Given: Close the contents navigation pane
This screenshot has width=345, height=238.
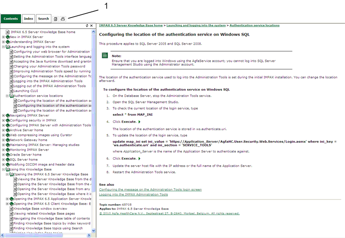Looking at the screenshot, I should tap(92, 26).
